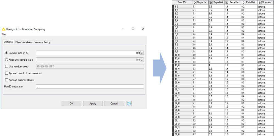Increase sample size percent with up arrow
This screenshot has width=274, height=136.
[142, 52]
